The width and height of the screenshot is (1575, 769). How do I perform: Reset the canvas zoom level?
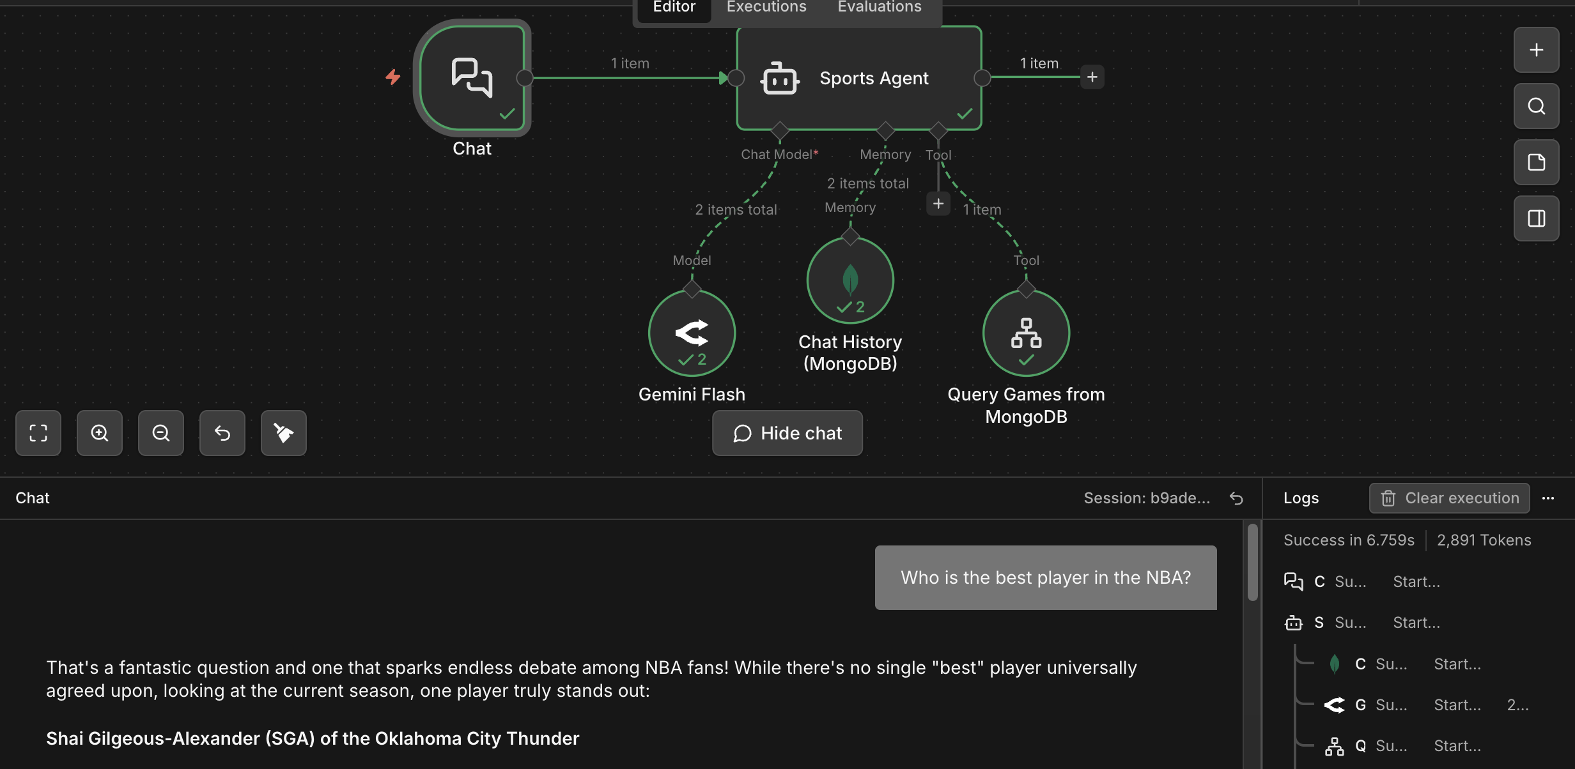222,433
